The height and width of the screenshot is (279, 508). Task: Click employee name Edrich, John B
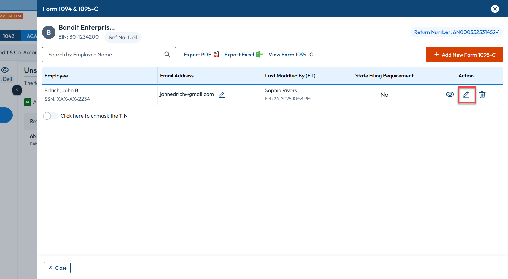click(61, 90)
